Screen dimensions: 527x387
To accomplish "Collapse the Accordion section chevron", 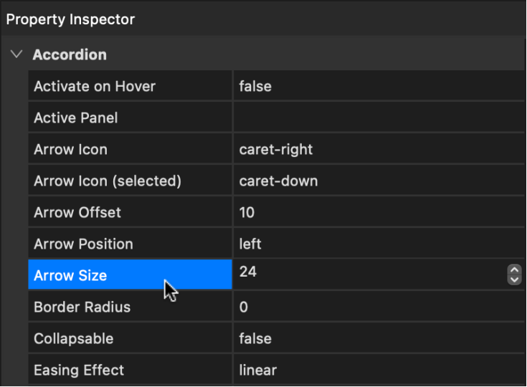I will 17,54.
